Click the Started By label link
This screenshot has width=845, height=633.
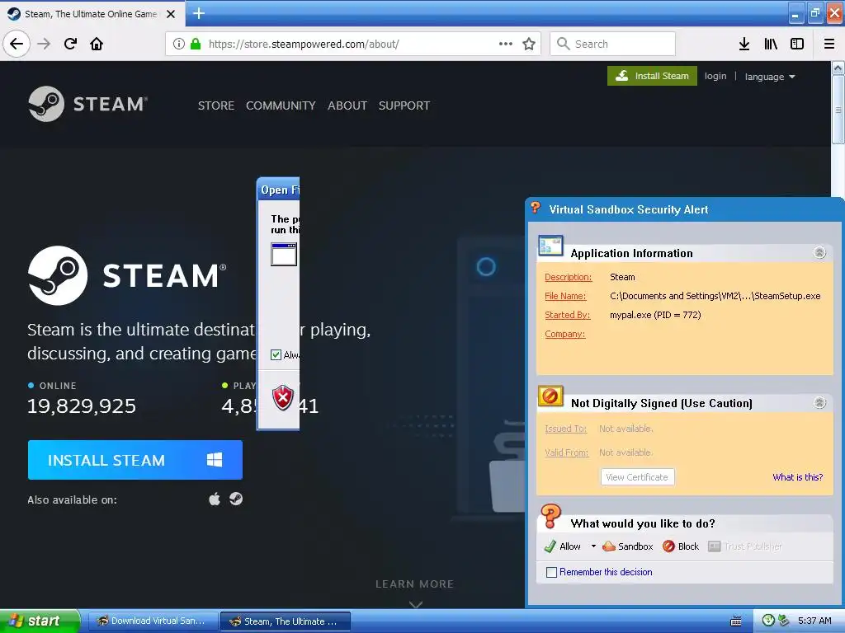568,315
